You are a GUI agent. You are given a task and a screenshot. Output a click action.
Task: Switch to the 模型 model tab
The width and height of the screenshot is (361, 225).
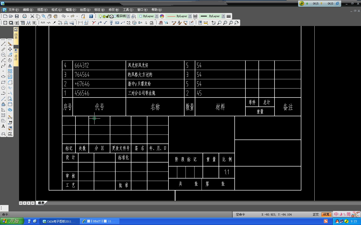41,203
